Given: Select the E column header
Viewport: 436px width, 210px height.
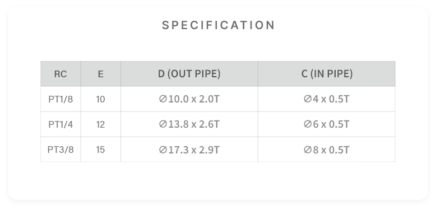Looking at the screenshot, I should tap(101, 74).
